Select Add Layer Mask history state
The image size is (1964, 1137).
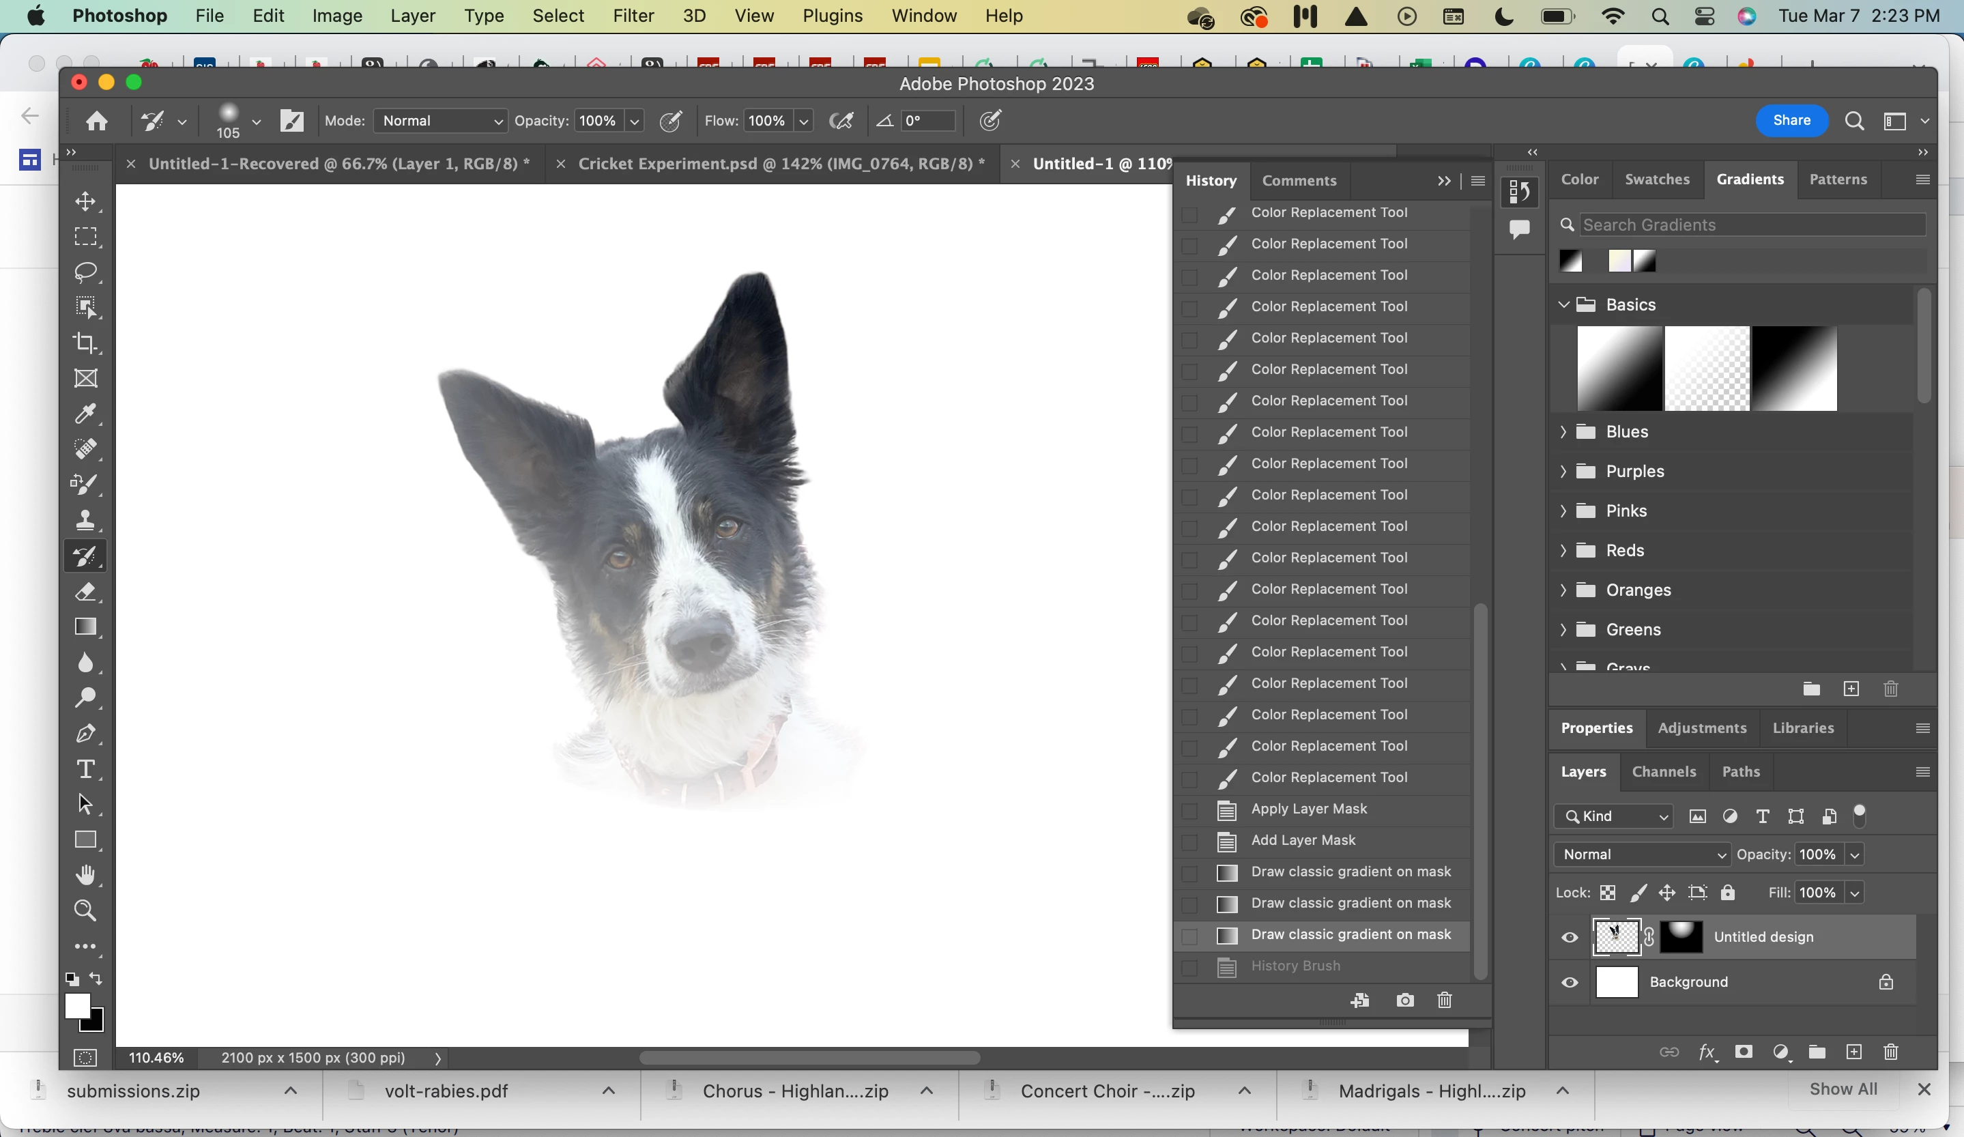(x=1303, y=840)
